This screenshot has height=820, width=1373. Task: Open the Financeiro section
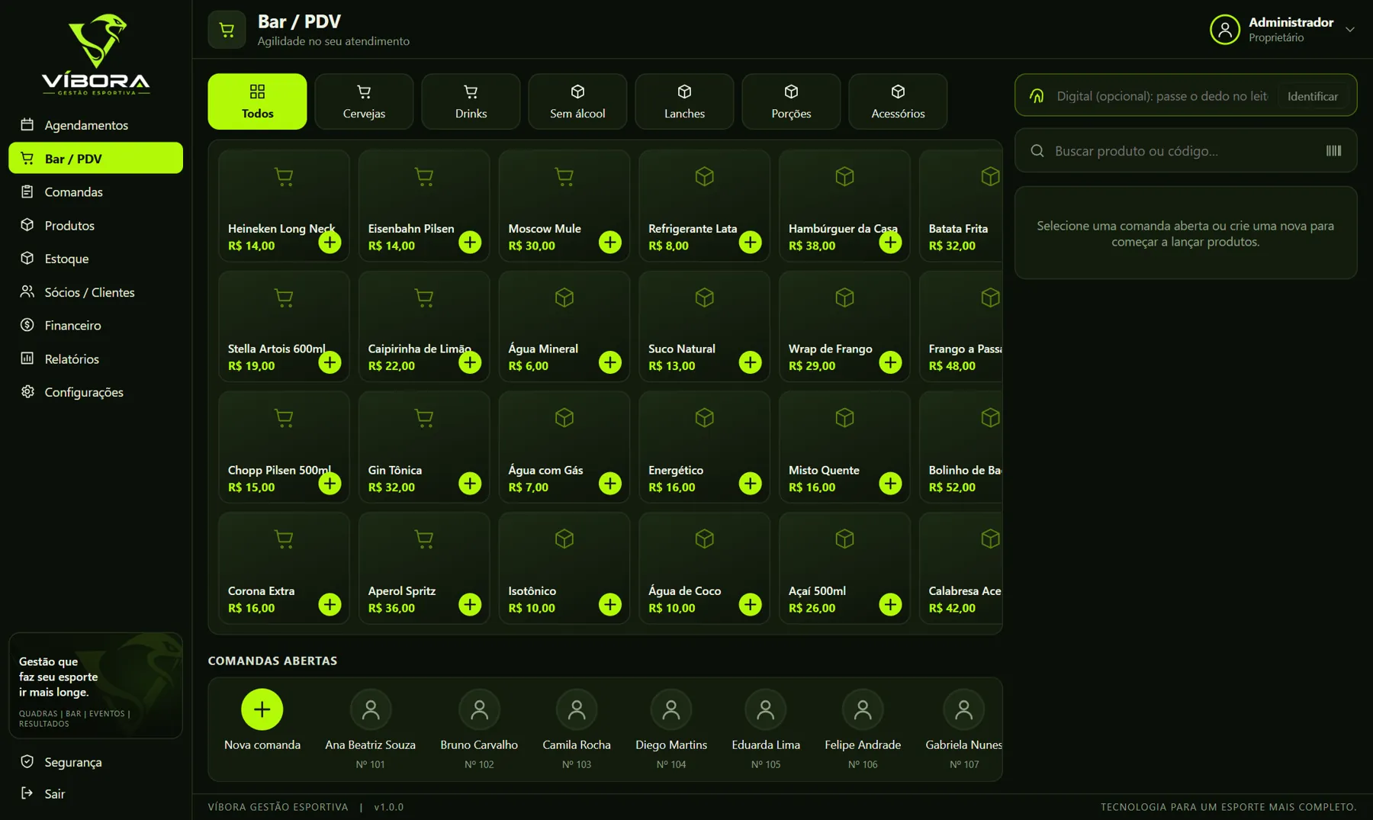point(95,326)
